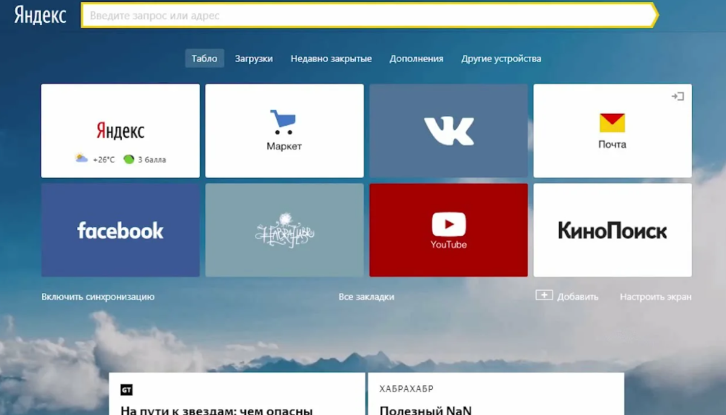The image size is (726, 415).
Task: Click the +26°C temperature text
Action: click(x=103, y=160)
